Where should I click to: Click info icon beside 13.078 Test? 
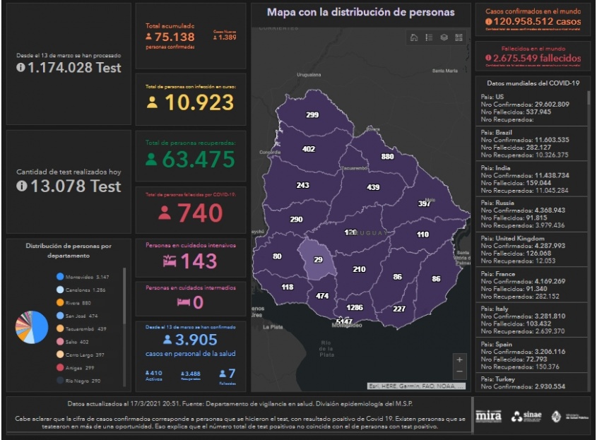point(21,186)
